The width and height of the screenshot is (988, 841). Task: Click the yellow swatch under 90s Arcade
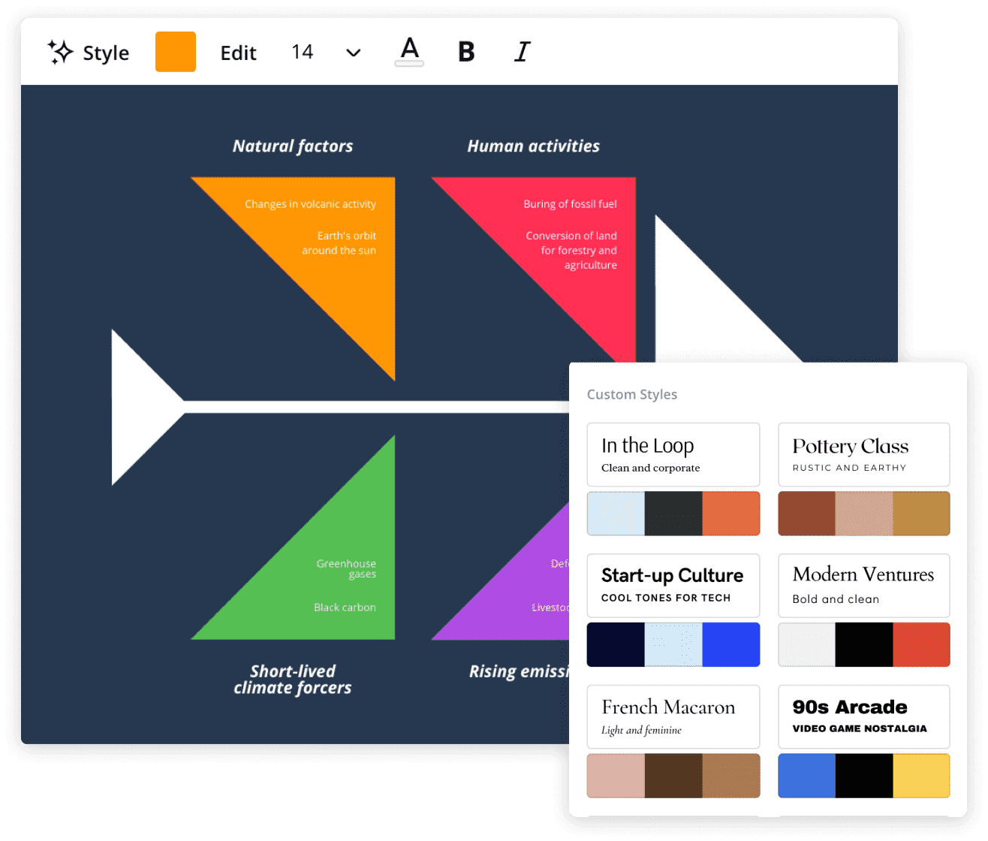click(x=922, y=775)
